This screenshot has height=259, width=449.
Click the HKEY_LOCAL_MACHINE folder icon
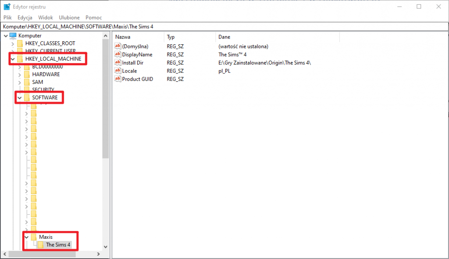(x=20, y=59)
